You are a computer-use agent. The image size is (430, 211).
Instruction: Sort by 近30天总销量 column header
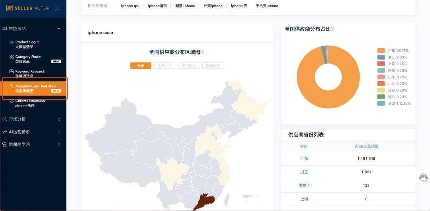coord(366,147)
